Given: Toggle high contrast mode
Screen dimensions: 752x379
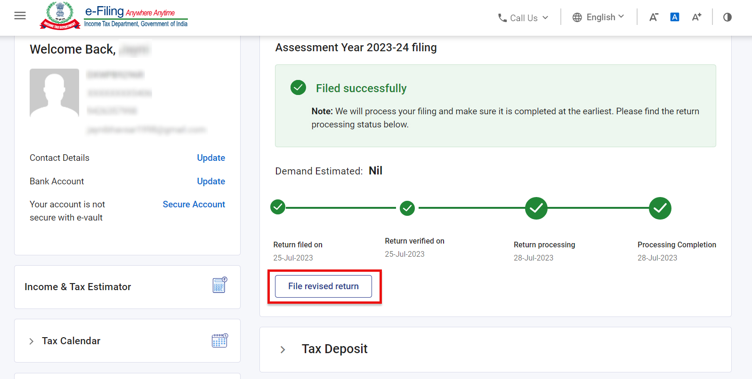Looking at the screenshot, I should point(728,17).
